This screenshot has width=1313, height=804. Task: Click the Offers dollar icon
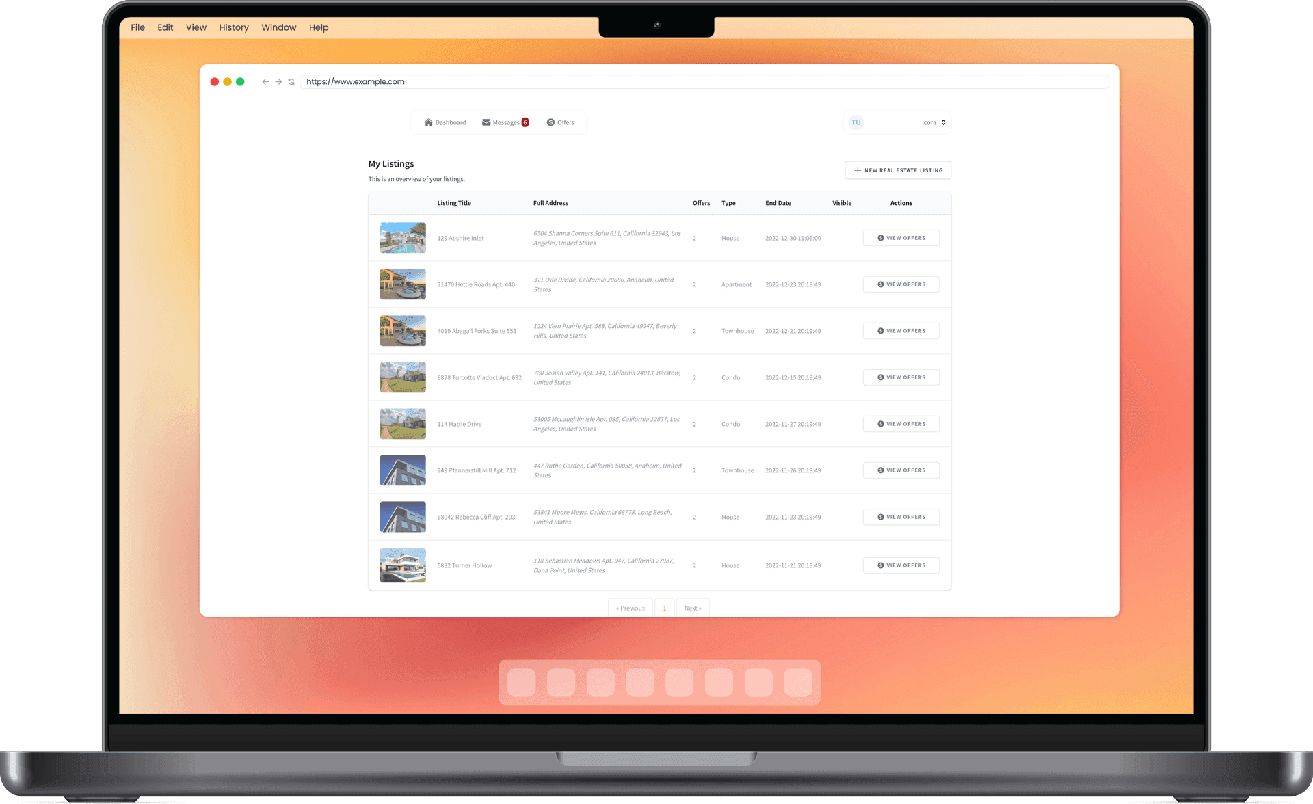pyautogui.click(x=551, y=122)
